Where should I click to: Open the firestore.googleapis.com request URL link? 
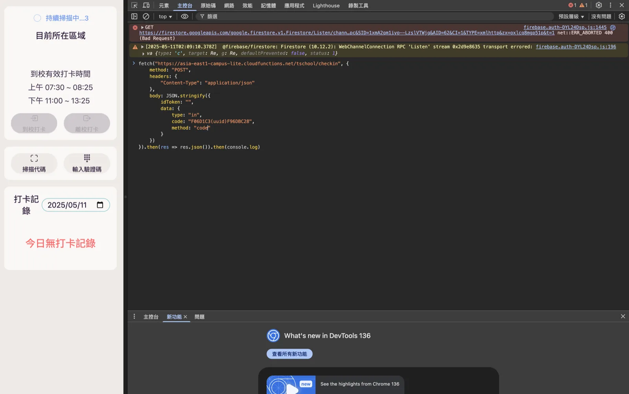click(x=347, y=33)
